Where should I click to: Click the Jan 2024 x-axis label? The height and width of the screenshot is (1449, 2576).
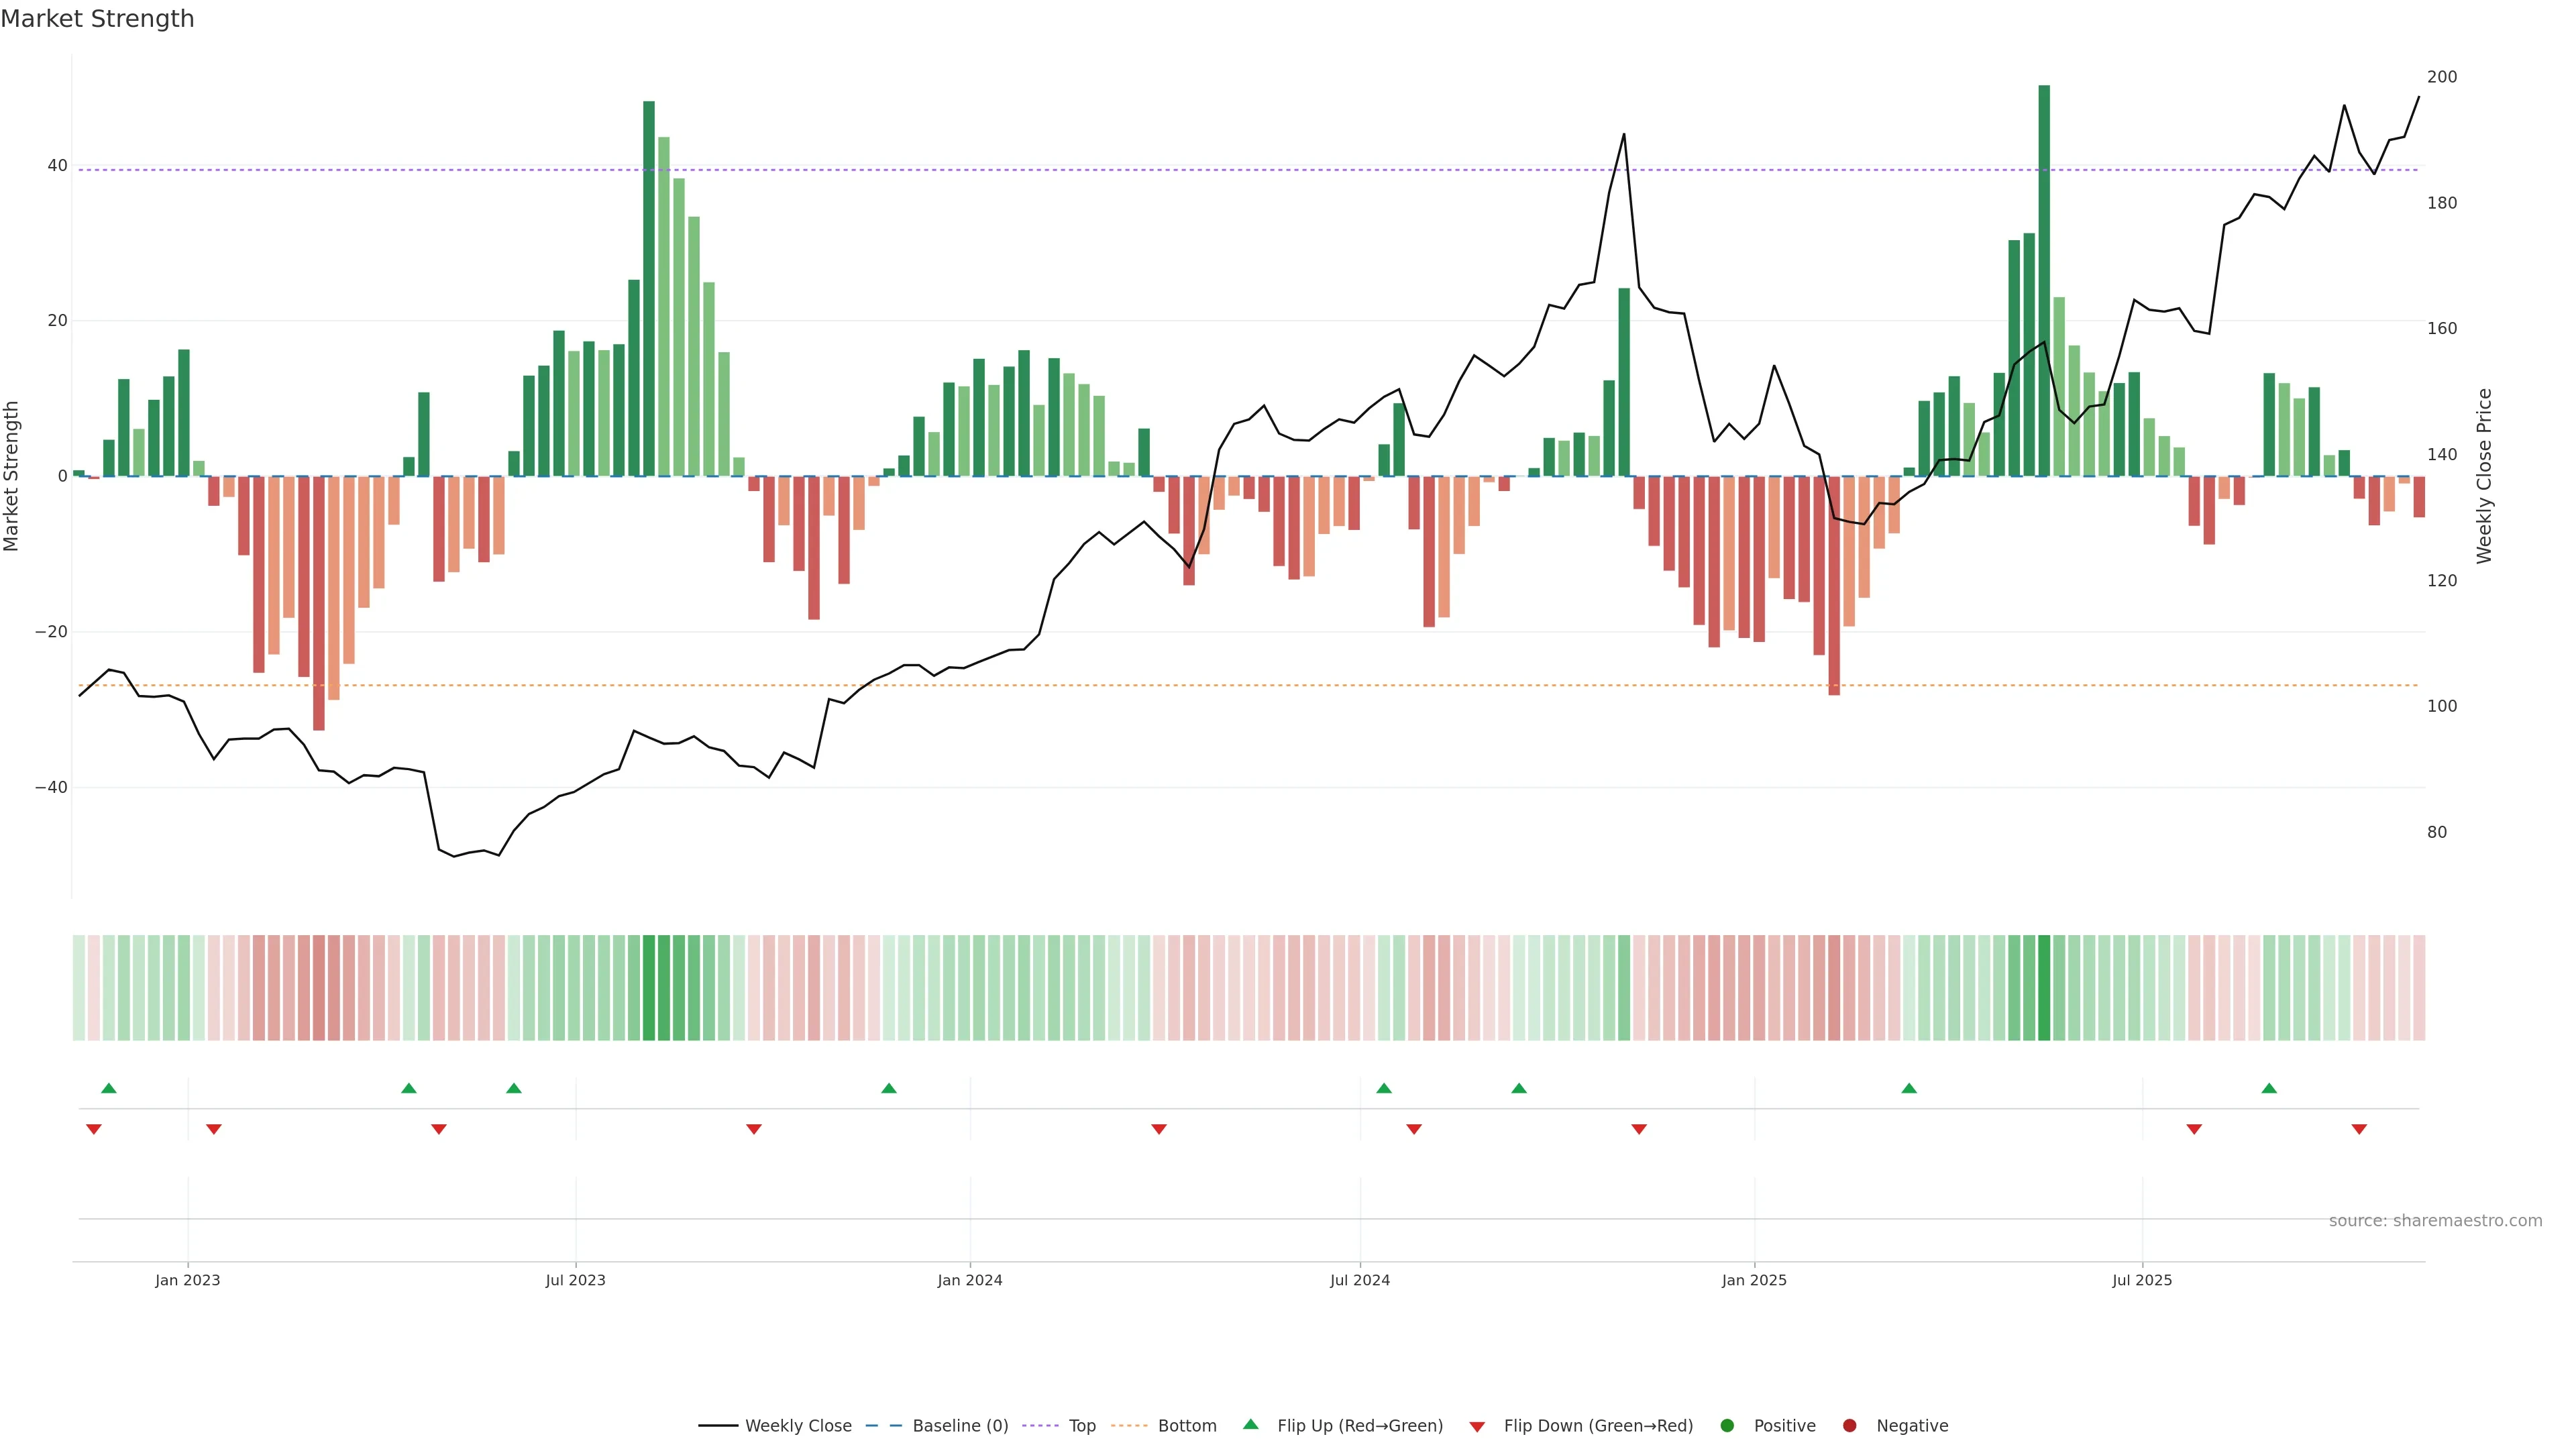click(x=969, y=1280)
